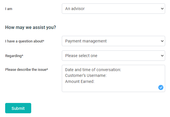Image resolution: width=170 pixels, height=117 pixels.
Task: Click the 'An advisor' selected value text
Action: tap(75, 9)
